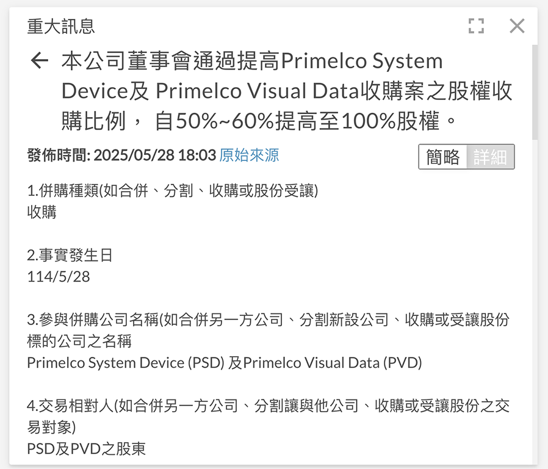This screenshot has width=548, height=469.
Task: Click the 發佈時間 label
Action: (x=59, y=156)
